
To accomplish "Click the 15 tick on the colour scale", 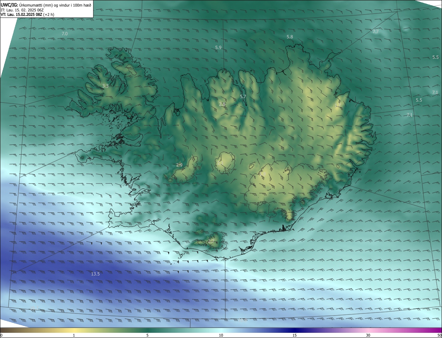I will tap(295, 335).
